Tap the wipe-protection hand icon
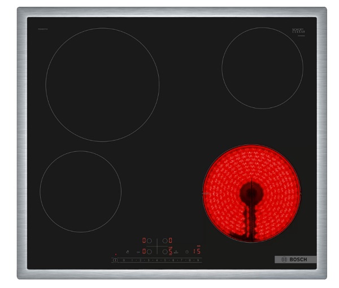The height and width of the screenshot is (288, 339). click(x=127, y=252)
